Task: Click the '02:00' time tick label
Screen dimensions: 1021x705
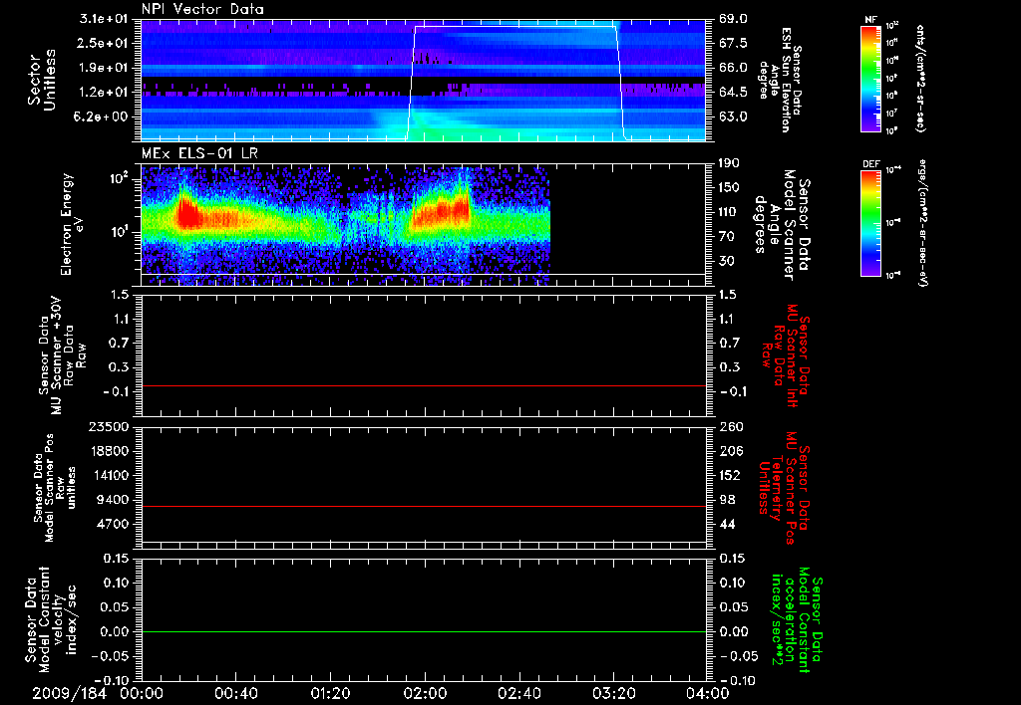Action: pos(425,693)
